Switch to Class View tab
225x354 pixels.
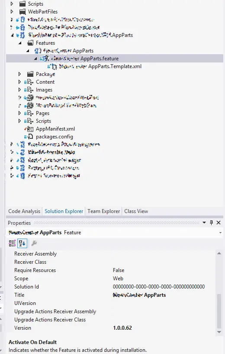[x=136, y=211]
